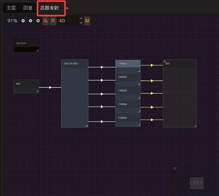The image size is (219, 196).
Task: Select the white transition arrow into 子弹数量2
Action: click(x=102, y=80)
